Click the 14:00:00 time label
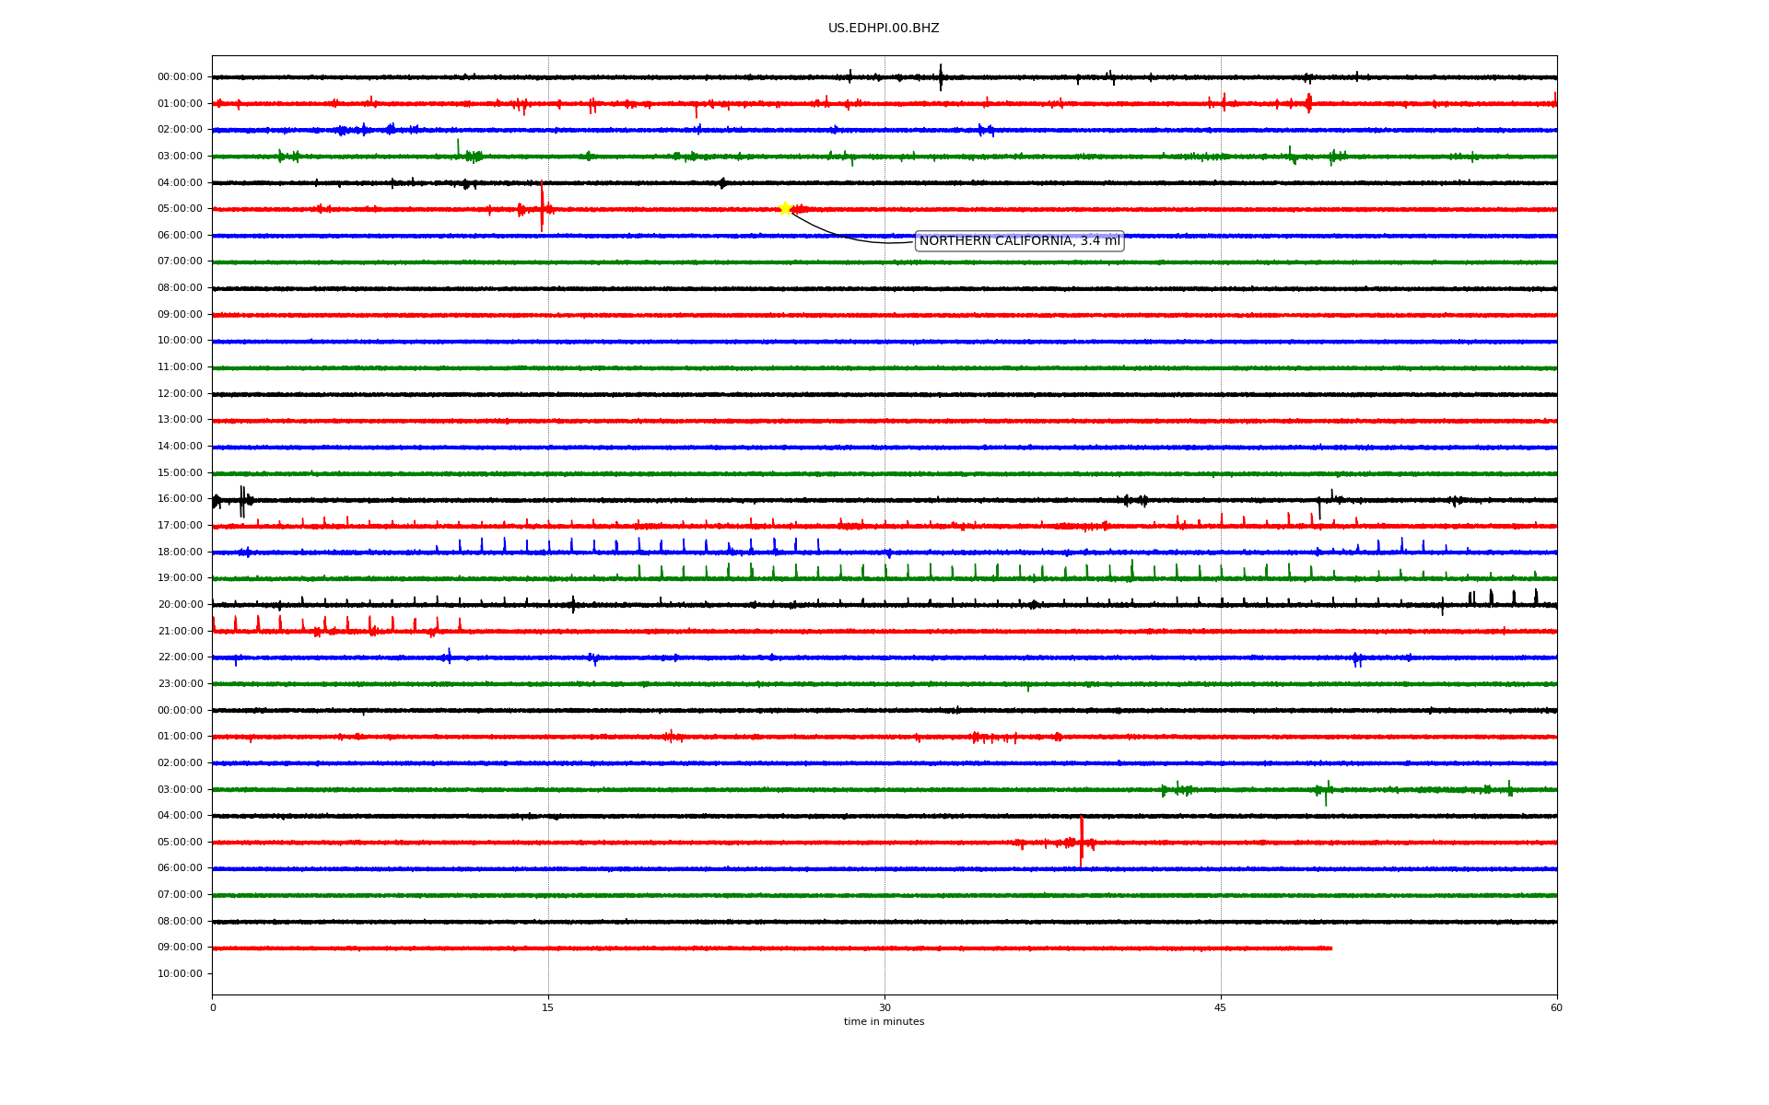 (180, 447)
